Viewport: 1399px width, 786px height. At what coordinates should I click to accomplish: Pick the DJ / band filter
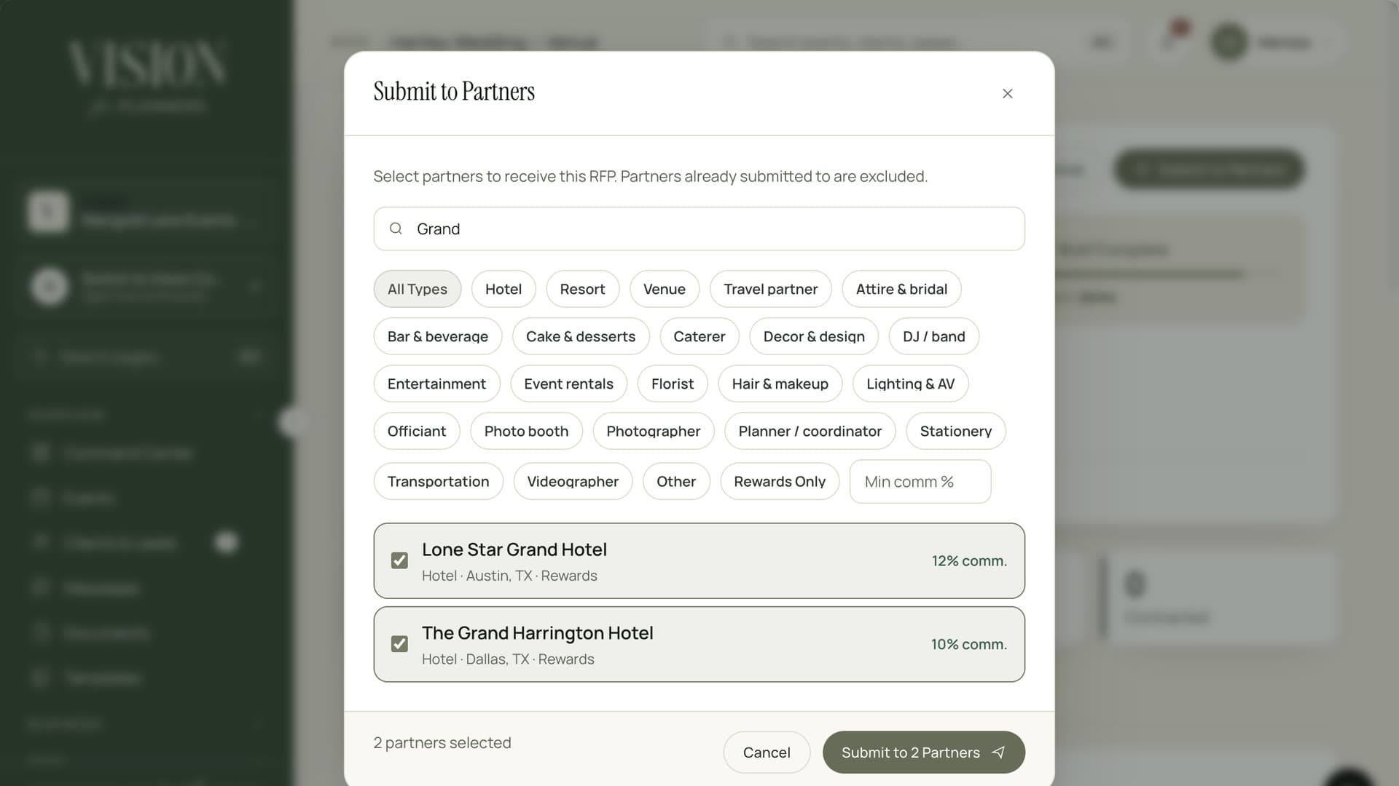point(934,336)
